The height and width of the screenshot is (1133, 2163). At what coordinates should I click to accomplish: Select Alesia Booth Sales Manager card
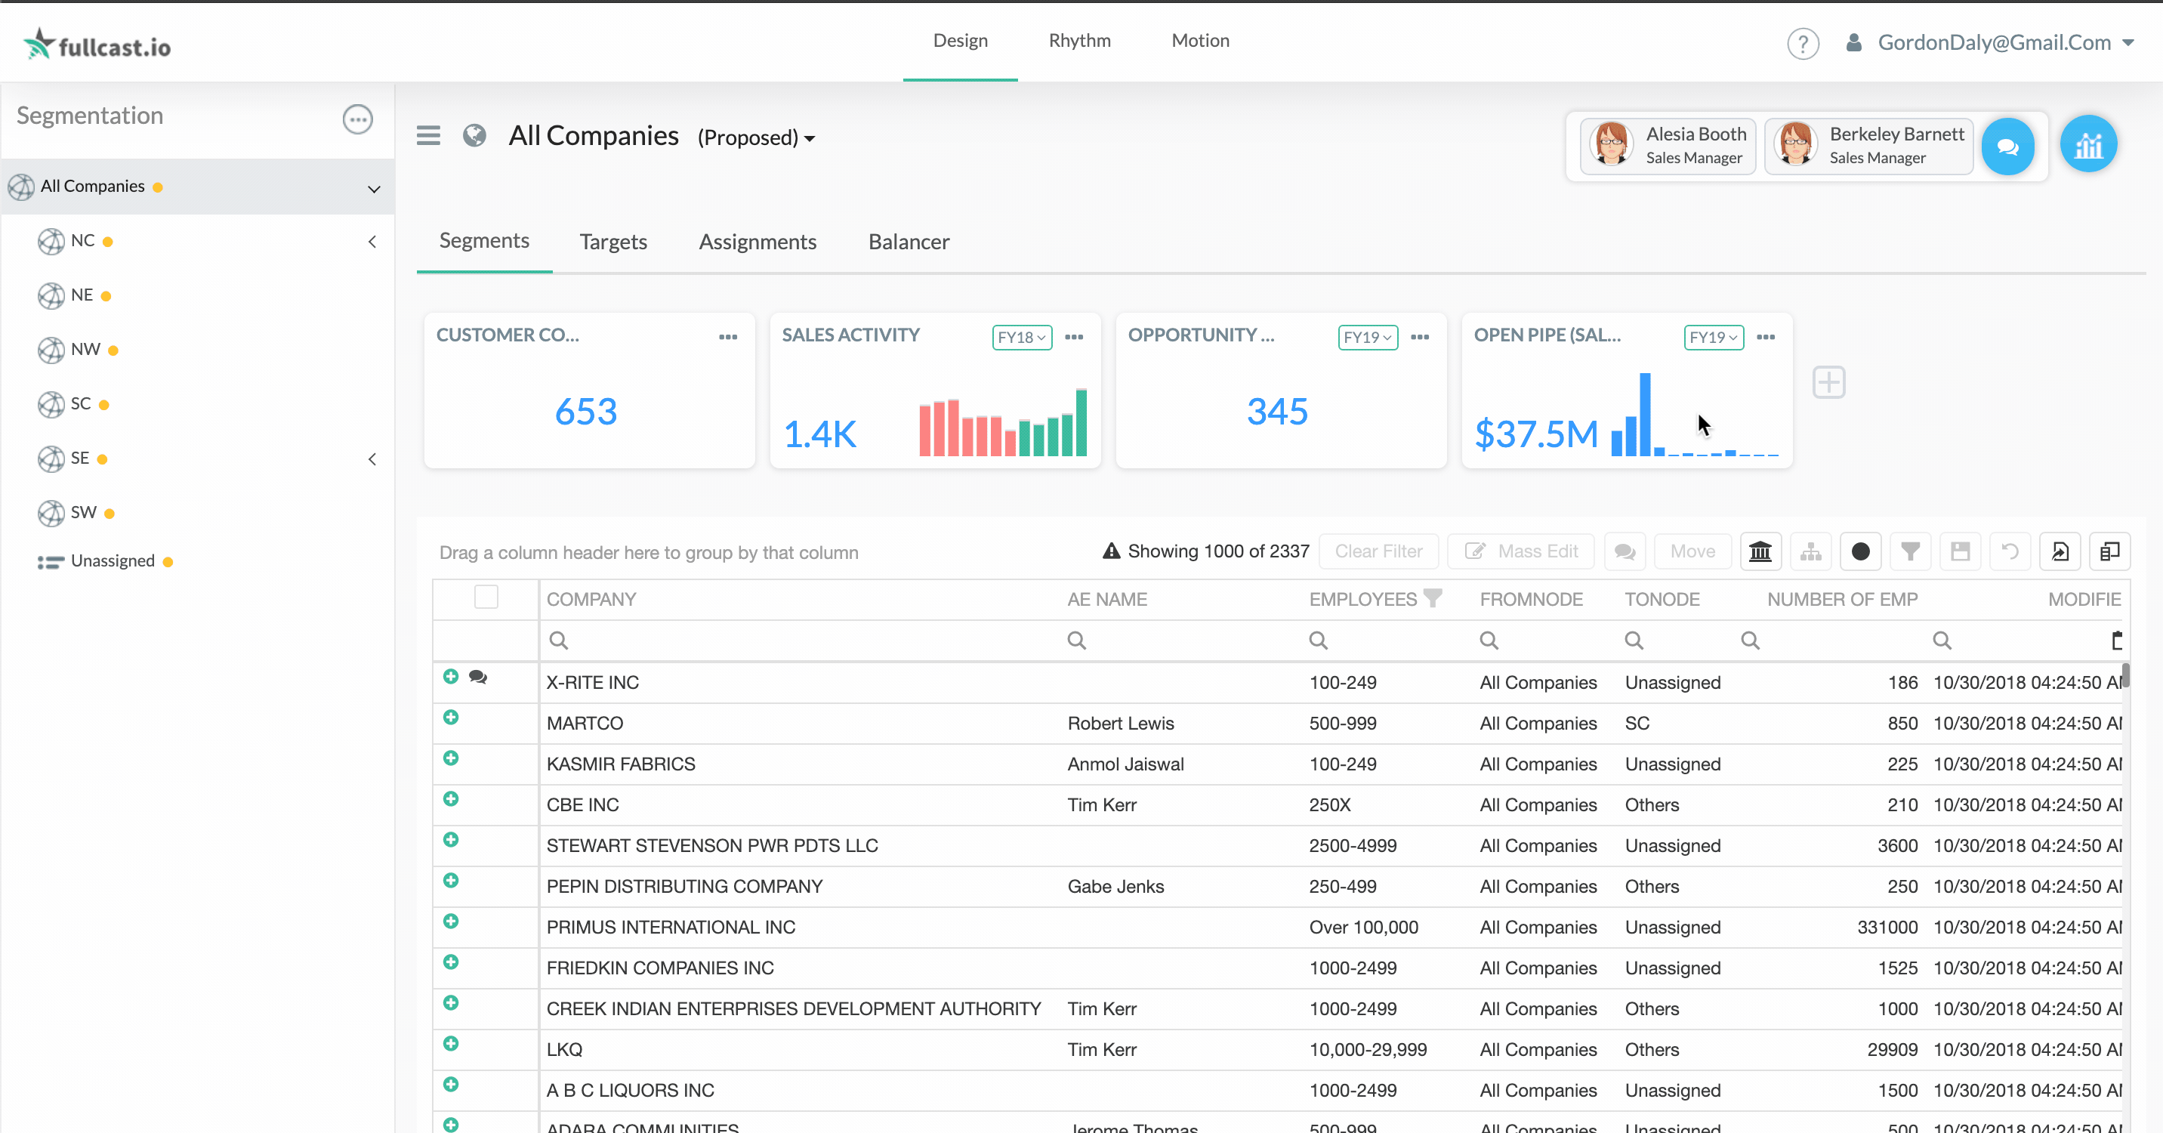coord(1668,146)
